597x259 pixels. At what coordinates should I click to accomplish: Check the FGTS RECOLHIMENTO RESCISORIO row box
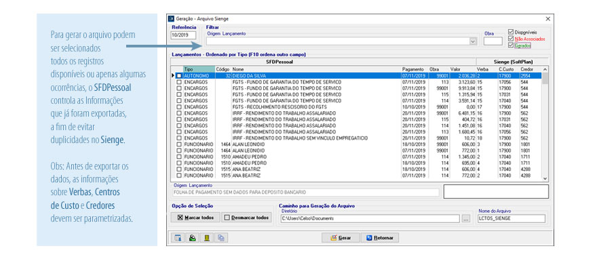tap(178, 107)
